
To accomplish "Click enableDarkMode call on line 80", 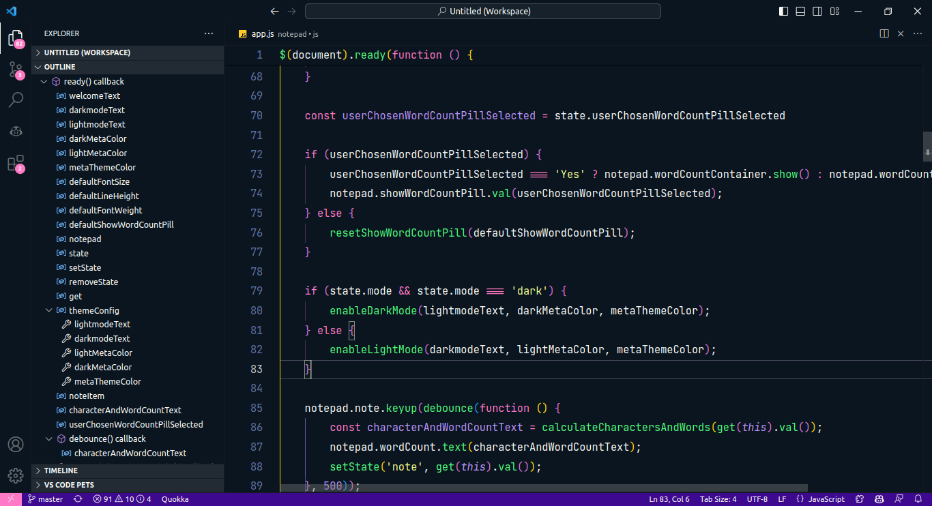I will coord(373,310).
